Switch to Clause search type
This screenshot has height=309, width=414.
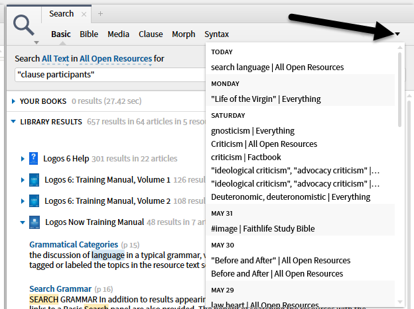coord(151,34)
